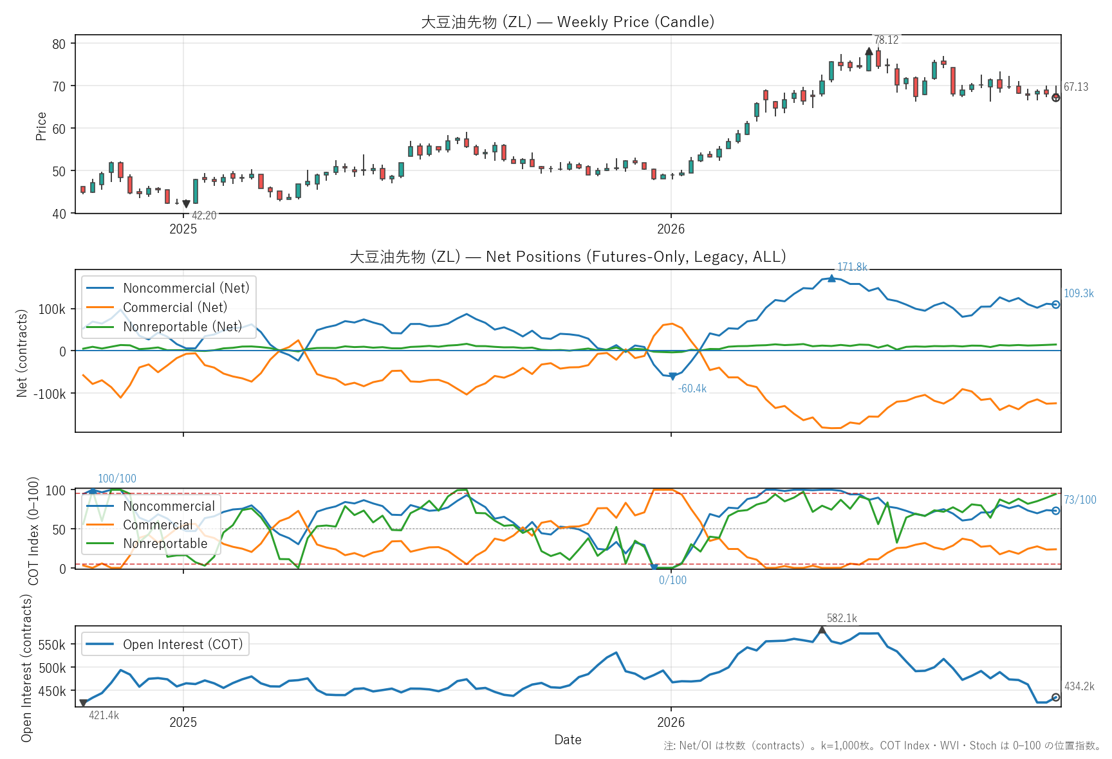Select Nonreportable entry in COT Index legend
This screenshot has width=1112, height=759.
(x=147, y=544)
